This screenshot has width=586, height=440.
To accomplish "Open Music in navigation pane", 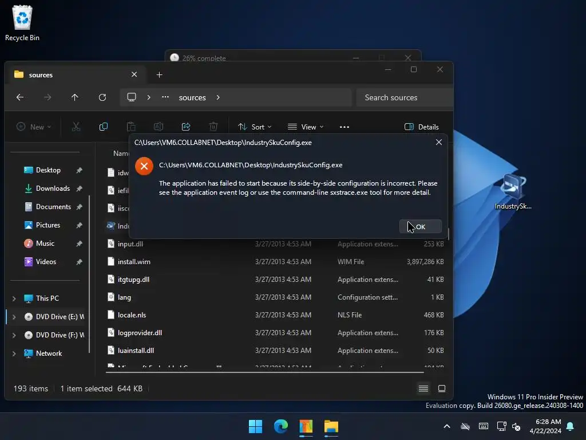I will (x=45, y=243).
